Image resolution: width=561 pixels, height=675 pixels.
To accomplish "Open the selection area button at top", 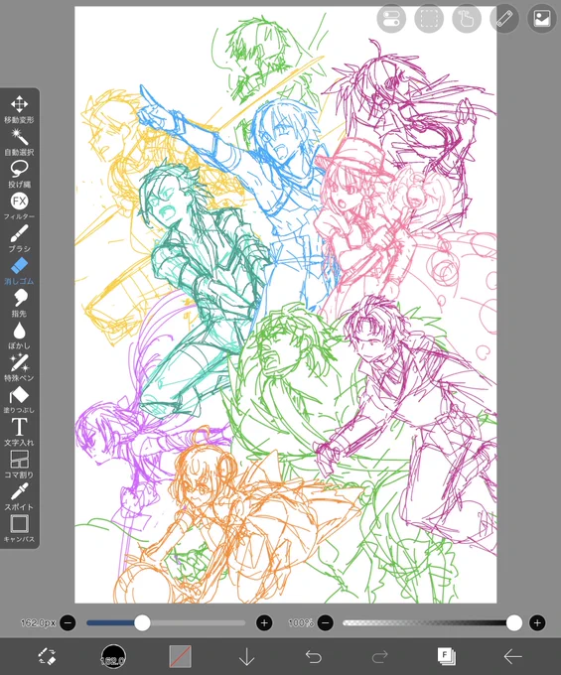I will (x=429, y=19).
